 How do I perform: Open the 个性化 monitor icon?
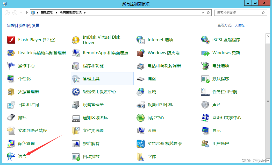coord(11,79)
